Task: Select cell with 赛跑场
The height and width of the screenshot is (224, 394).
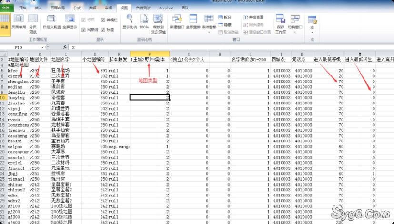Action: point(66,147)
